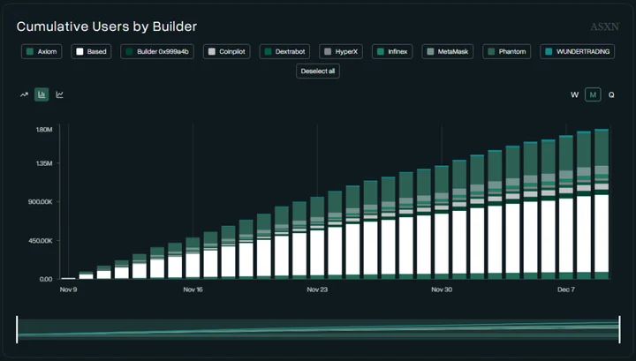Click the Nov 9 axis label

pos(68,290)
